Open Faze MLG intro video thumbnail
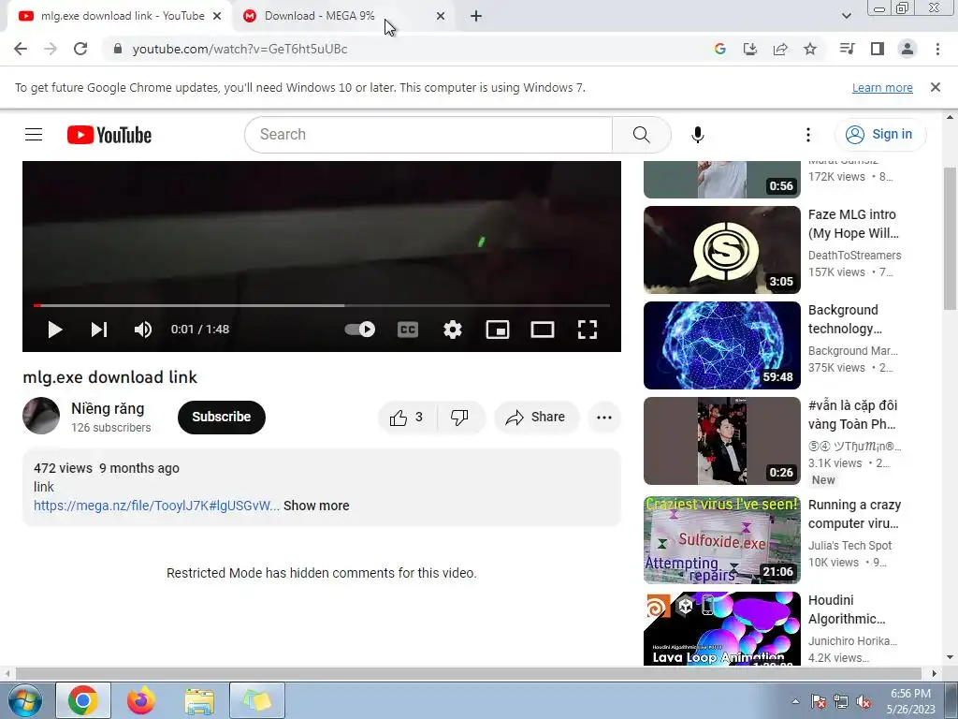Image resolution: width=958 pixels, height=719 pixels. point(721,249)
